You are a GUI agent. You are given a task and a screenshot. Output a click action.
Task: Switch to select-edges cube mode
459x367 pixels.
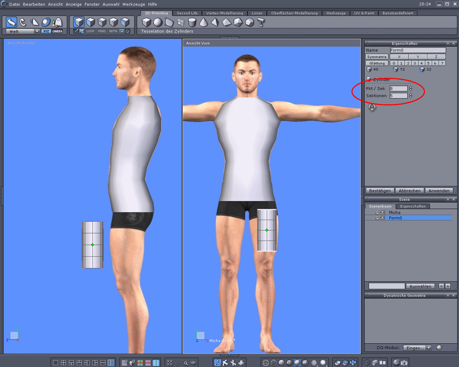pos(102,22)
